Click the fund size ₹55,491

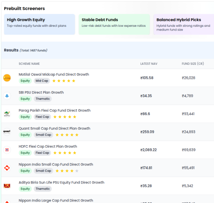coord(188,168)
